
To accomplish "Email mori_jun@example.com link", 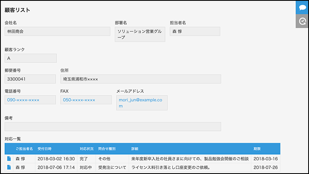I will pyautogui.click(x=140, y=103).
